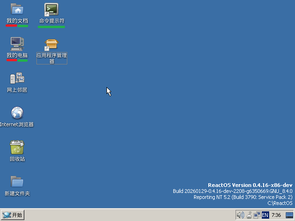Select the 我的文档 (My Documents) desktop icon
295x221 pixels.
tap(17, 9)
